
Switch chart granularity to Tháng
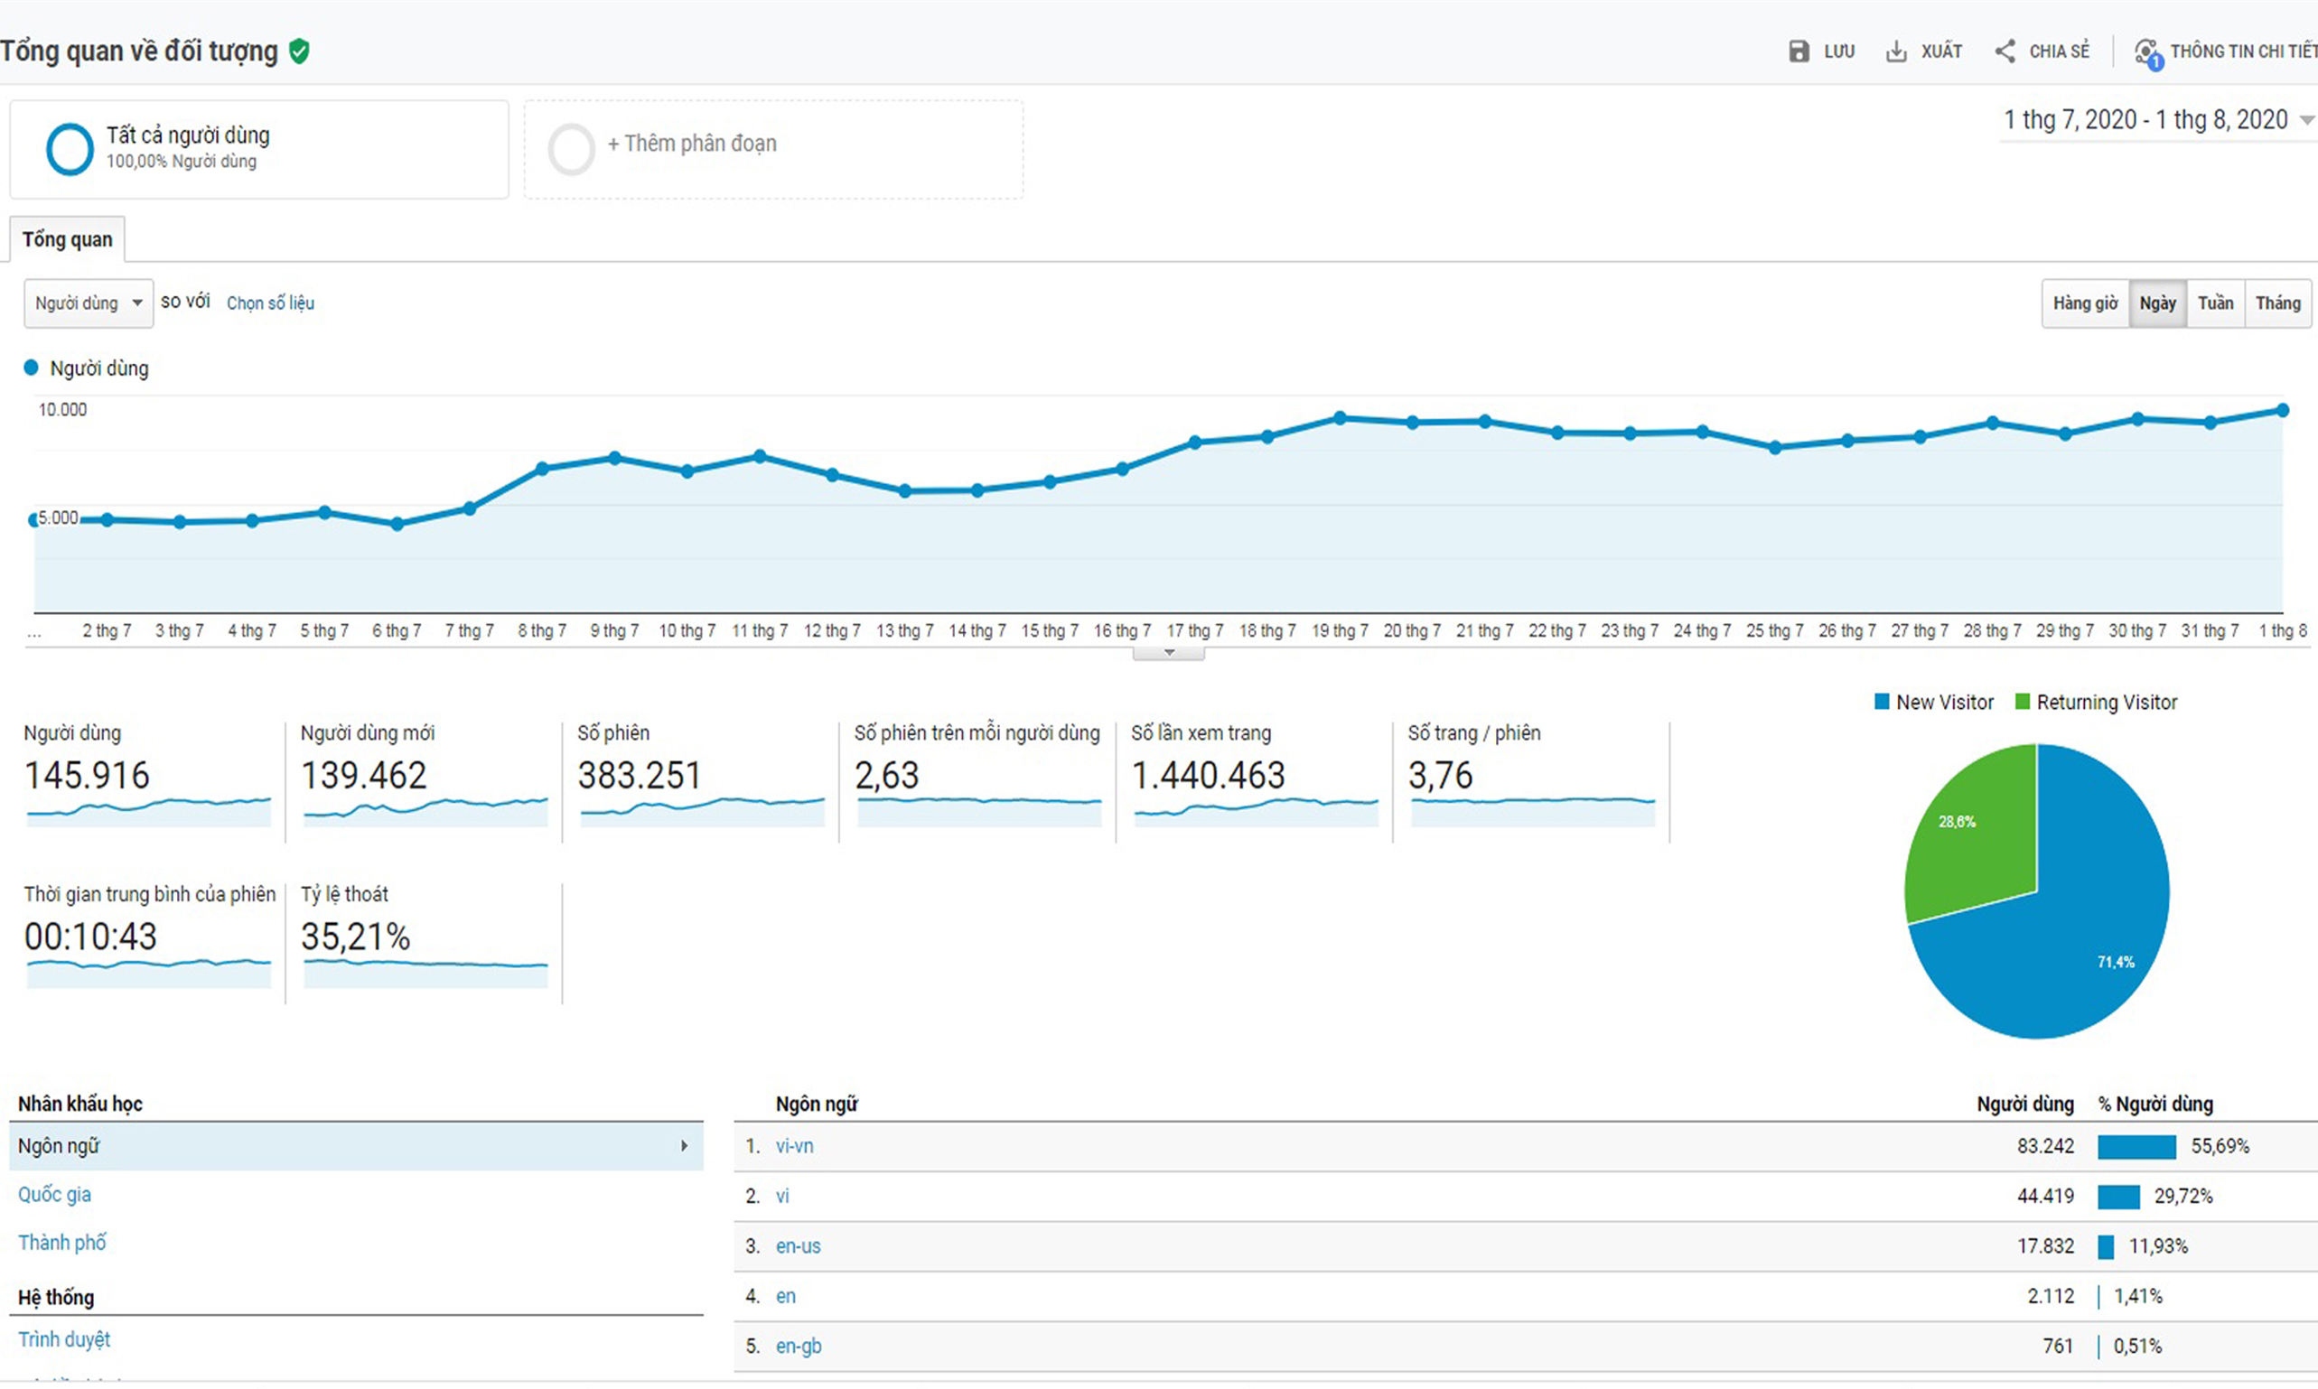coord(2276,303)
